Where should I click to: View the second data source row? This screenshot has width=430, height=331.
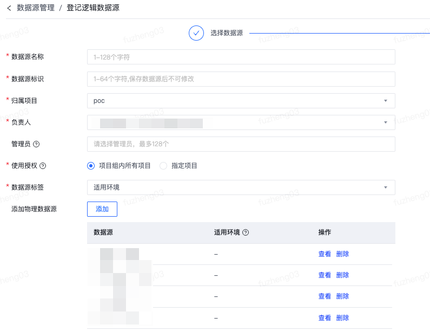(325, 275)
